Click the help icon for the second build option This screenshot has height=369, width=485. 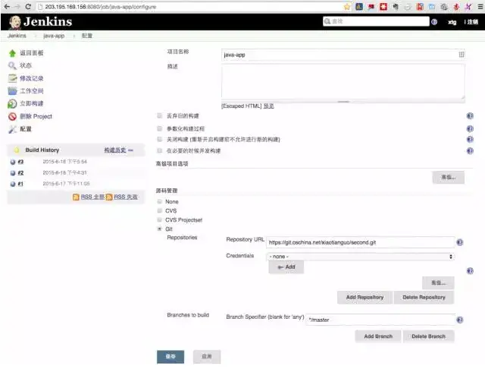point(470,128)
